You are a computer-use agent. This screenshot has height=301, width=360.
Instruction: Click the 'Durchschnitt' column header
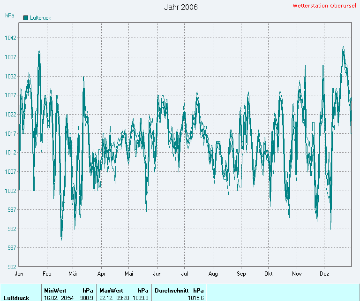(172, 290)
